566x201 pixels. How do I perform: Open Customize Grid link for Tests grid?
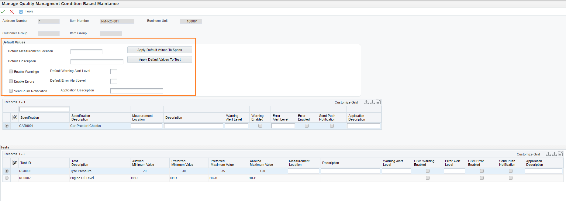click(x=528, y=154)
